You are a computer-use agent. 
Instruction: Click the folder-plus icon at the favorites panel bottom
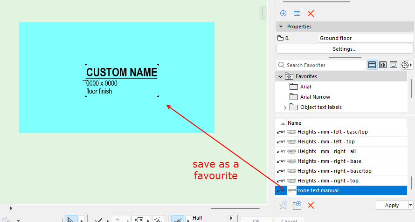pos(297,205)
